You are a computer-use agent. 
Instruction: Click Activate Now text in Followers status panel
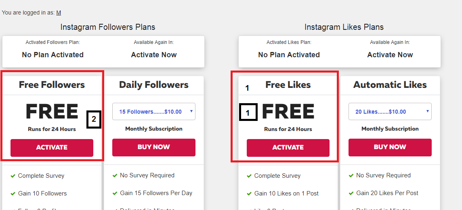pyautogui.click(x=154, y=55)
